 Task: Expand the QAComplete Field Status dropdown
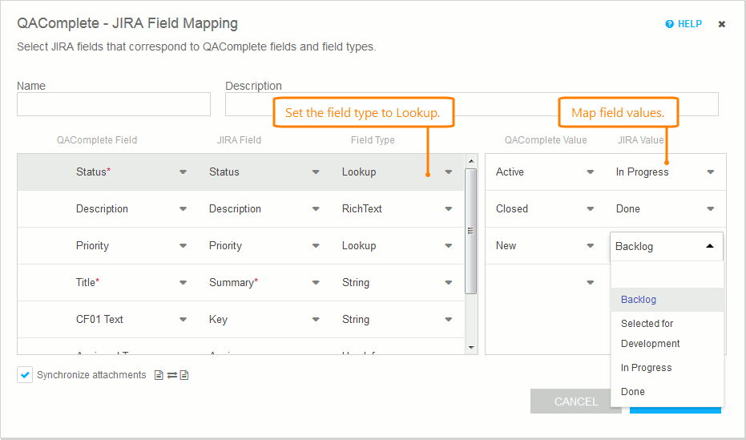coord(183,172)
